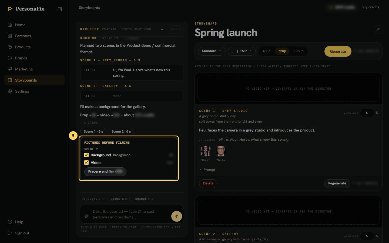Collapse the sidebar with the panel icon
The height and width of the screenshot is (243, 389).
(60, 9)
